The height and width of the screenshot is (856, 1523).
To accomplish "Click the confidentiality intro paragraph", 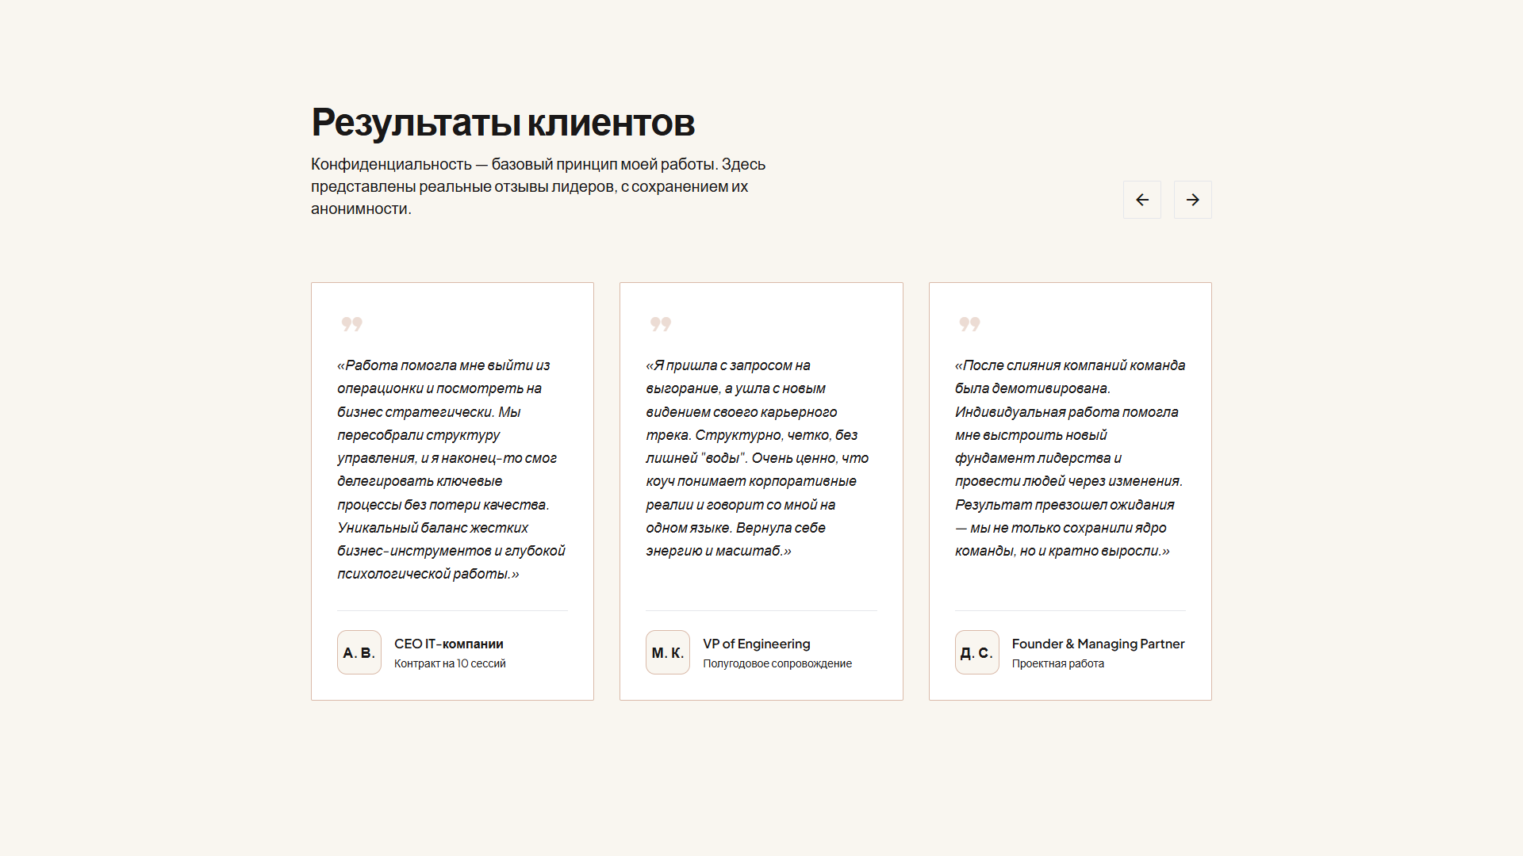I will pos(538,186).
